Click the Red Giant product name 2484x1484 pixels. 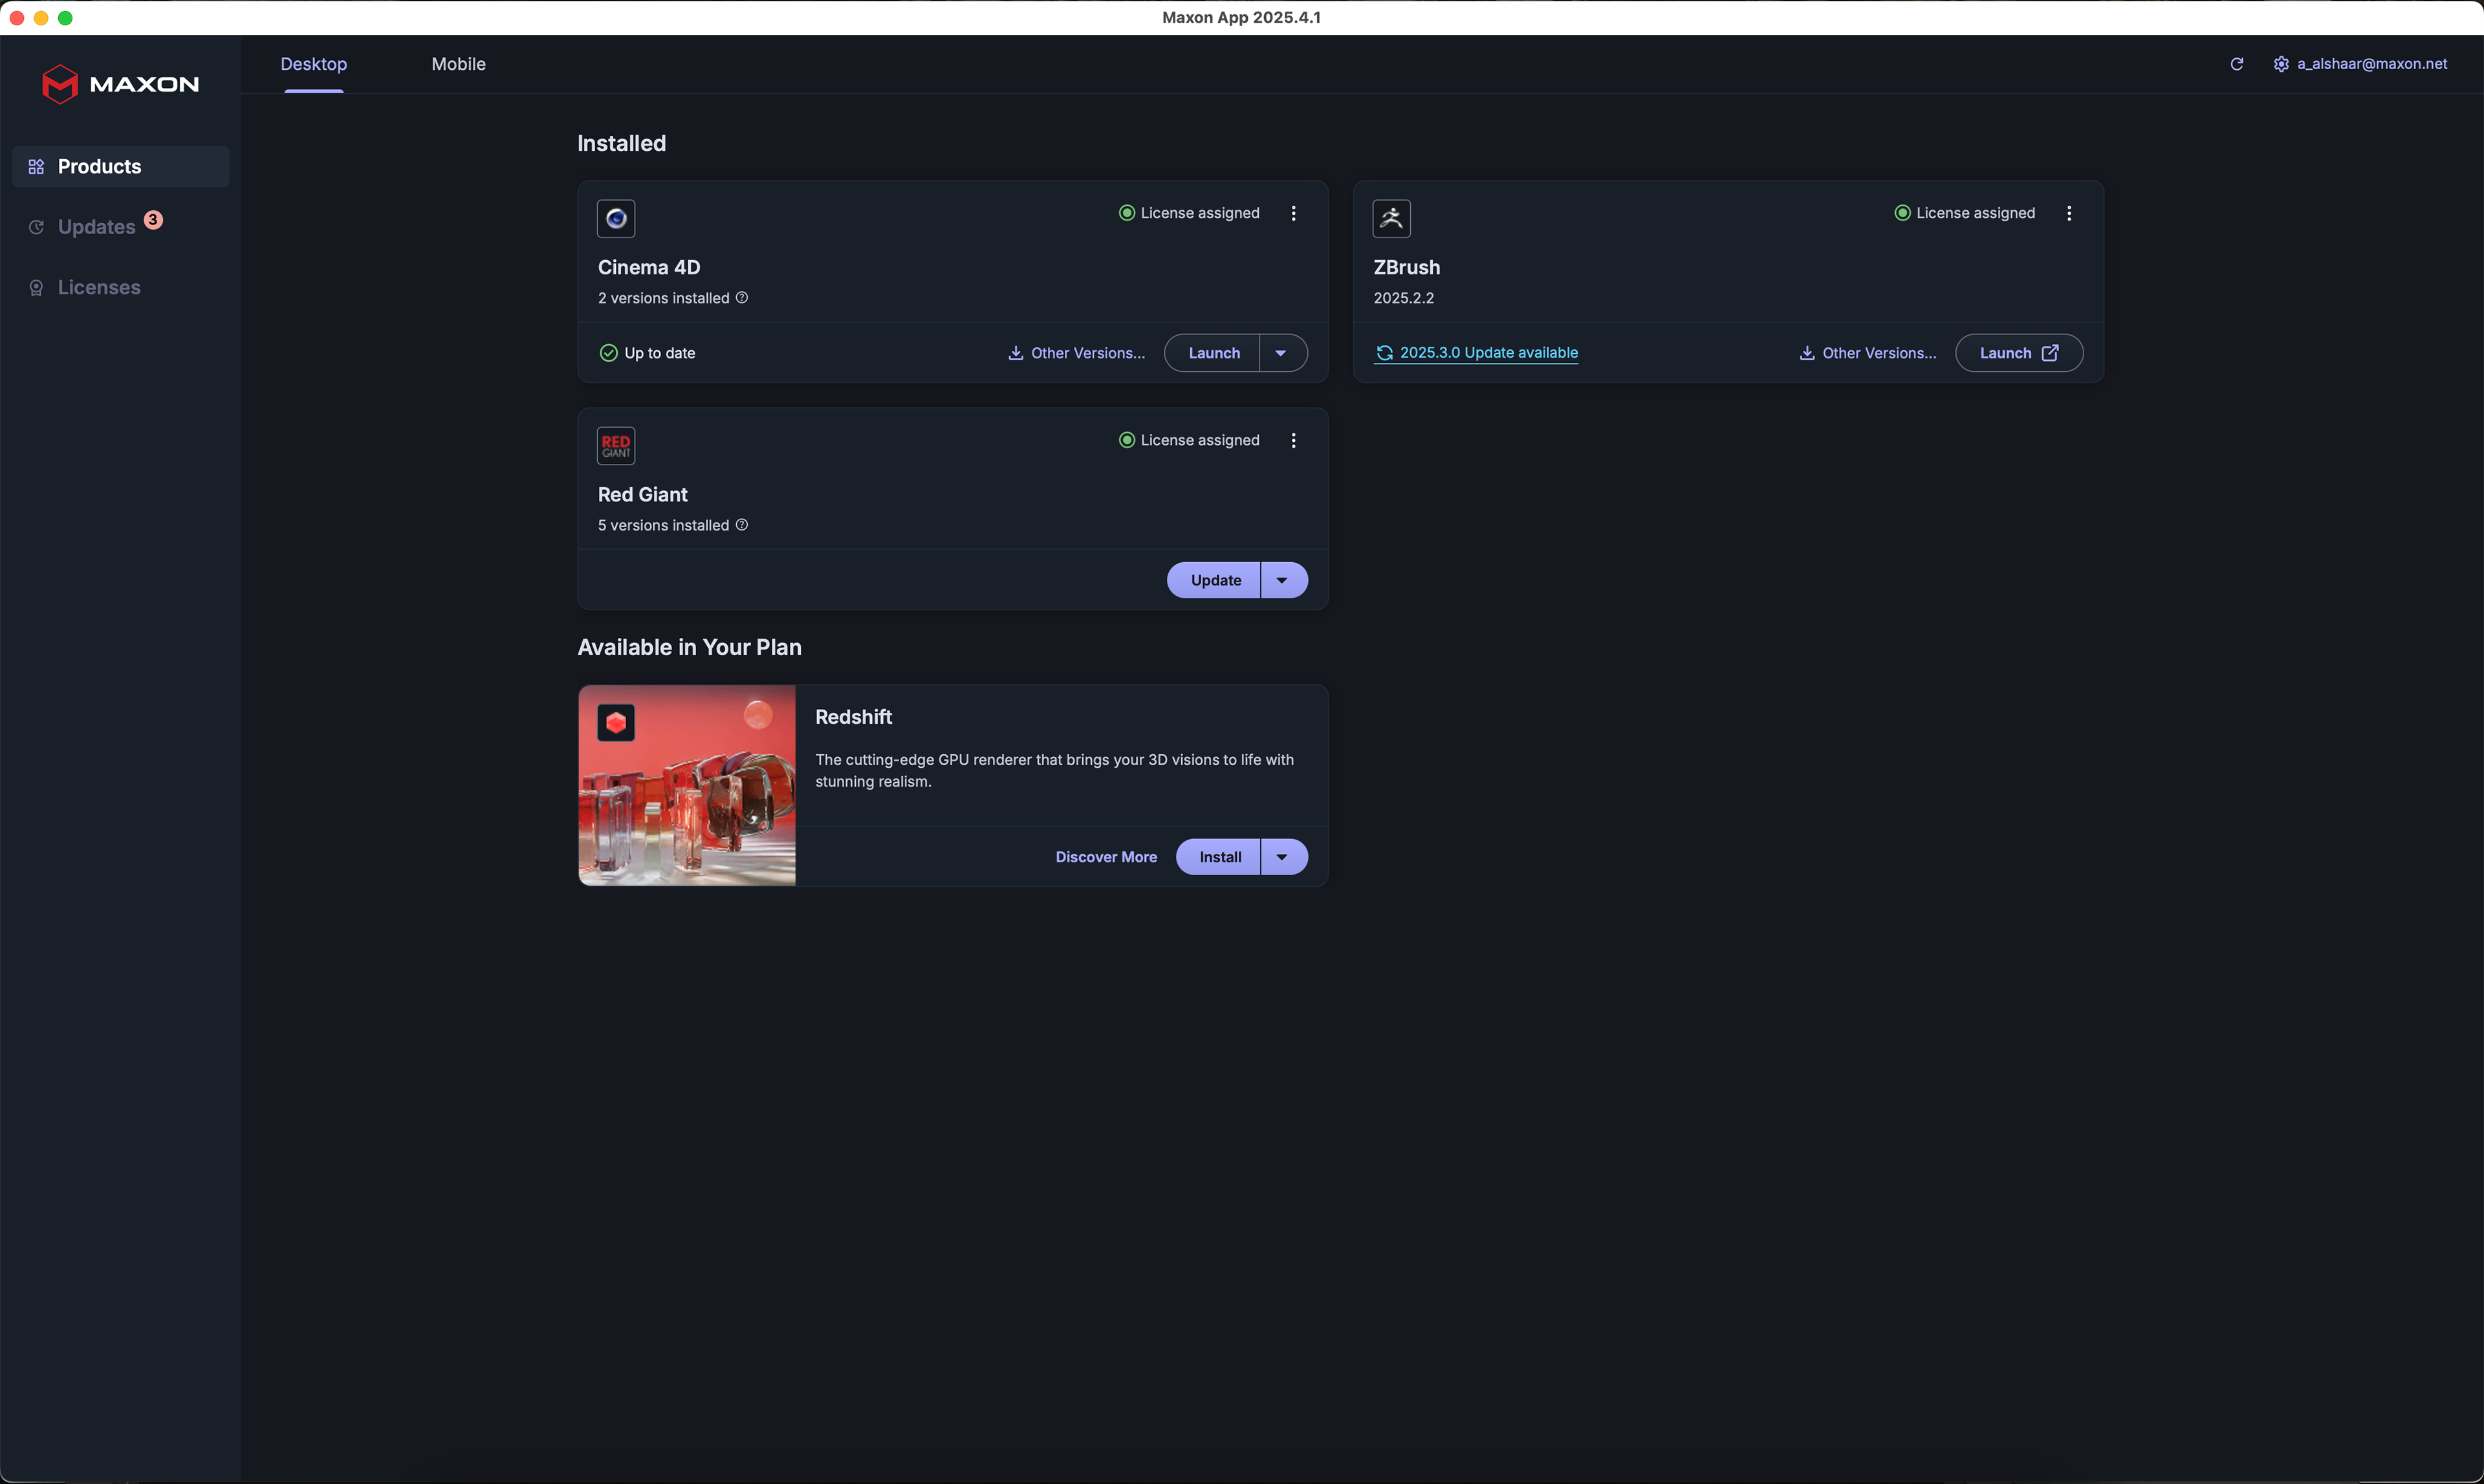pos(642,494)
